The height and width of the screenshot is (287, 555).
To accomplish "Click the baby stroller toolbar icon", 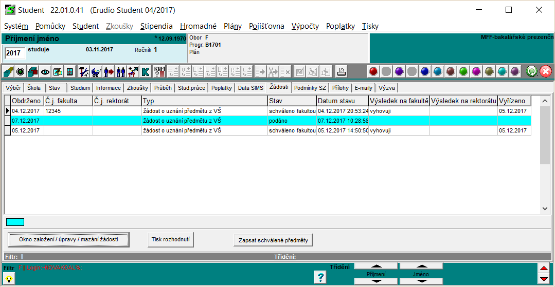I will pyautogui.click(x=96, y=71).
